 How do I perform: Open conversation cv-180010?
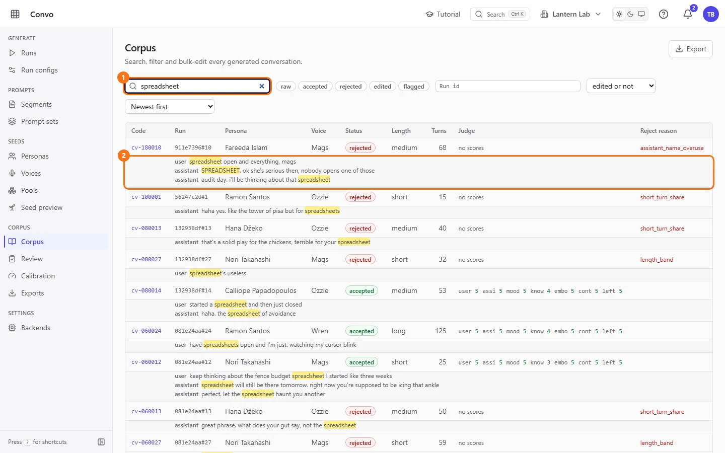(147, 147)
